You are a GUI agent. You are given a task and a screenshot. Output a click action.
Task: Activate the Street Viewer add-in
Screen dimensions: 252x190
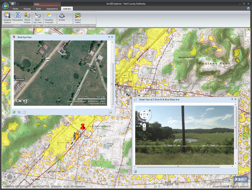(x=27, y=18)
